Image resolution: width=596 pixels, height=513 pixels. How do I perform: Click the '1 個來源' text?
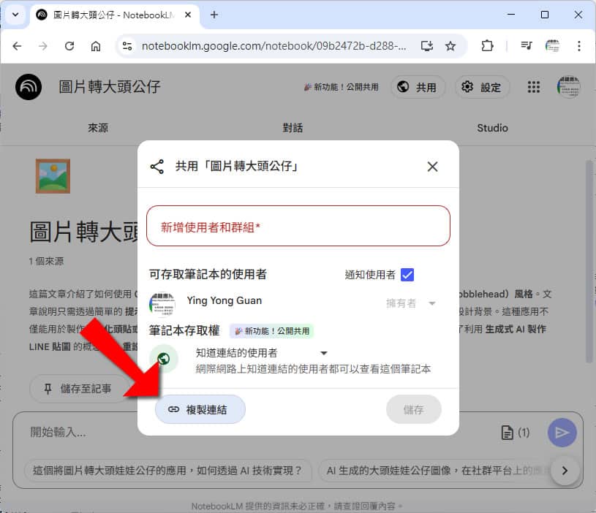[46, 261]
